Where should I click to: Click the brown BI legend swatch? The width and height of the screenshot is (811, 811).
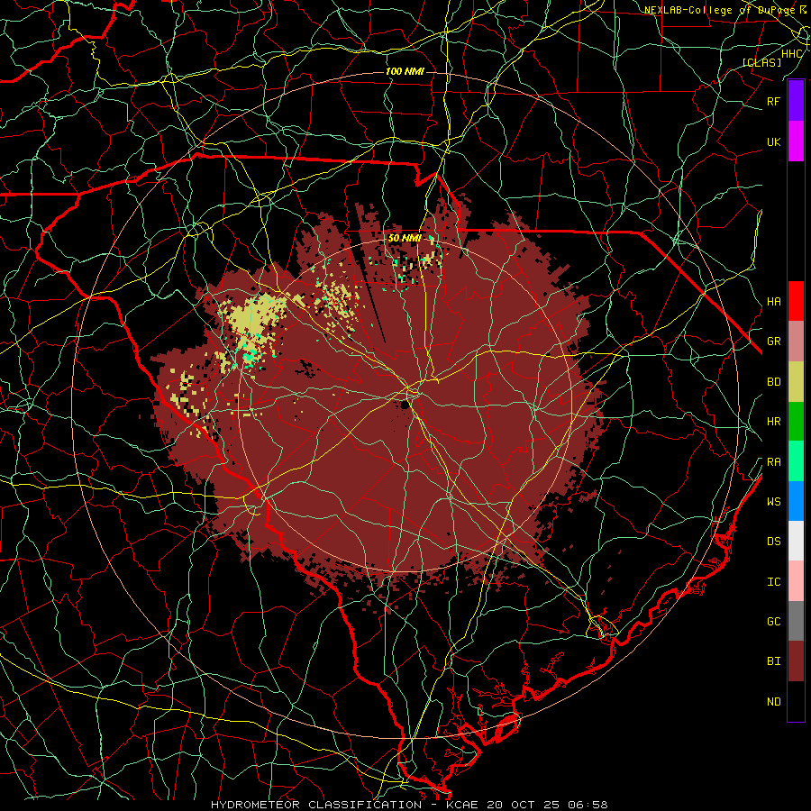(x=796, y=661)
